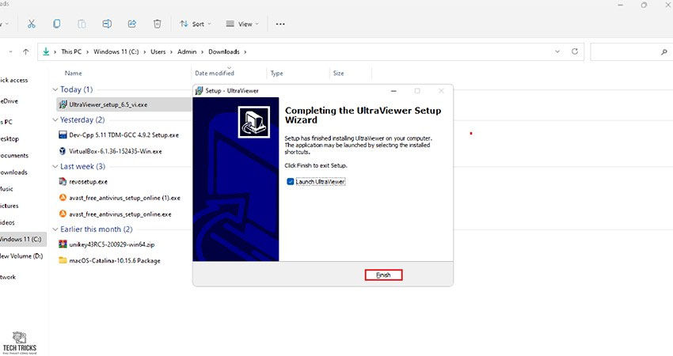The image size is (673, 356).
Task: Click the Refresh icon next to address bar
Action: point(575,51)
